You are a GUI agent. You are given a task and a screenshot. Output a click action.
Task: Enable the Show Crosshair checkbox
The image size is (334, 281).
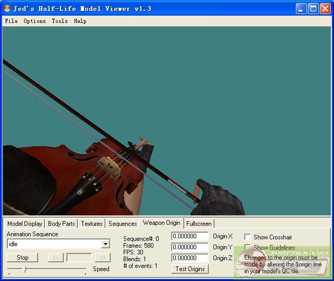[247, 237]
